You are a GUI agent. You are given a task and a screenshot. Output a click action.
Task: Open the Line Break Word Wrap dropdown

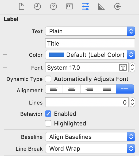(90, 148)
